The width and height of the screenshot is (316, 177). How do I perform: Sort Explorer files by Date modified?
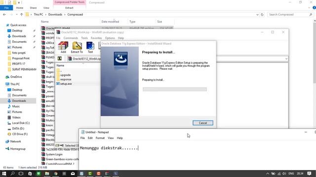coord(110,22)
